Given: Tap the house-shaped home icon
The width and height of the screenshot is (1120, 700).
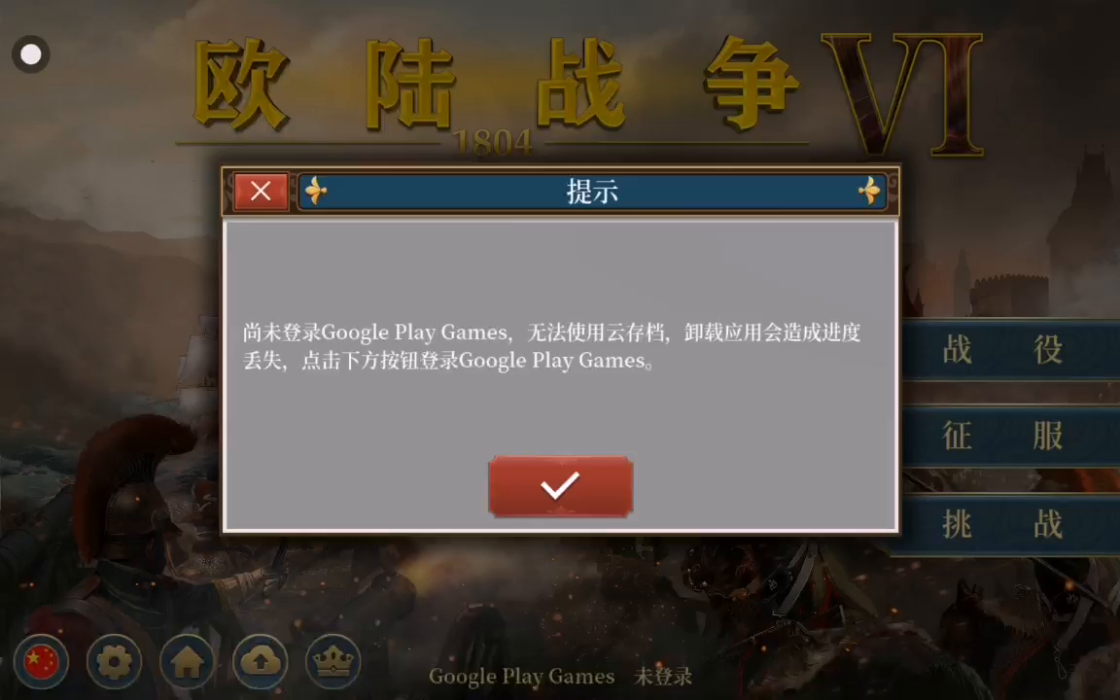Looking at the screenshot, I should (x=187, y=661).
